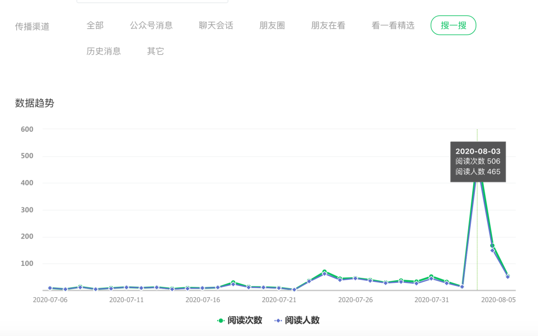Image resolution: width=538 pixels, height=336 pixels.
Task: Click the data point above 2020-08-05
Action: (x=508, y=276)
